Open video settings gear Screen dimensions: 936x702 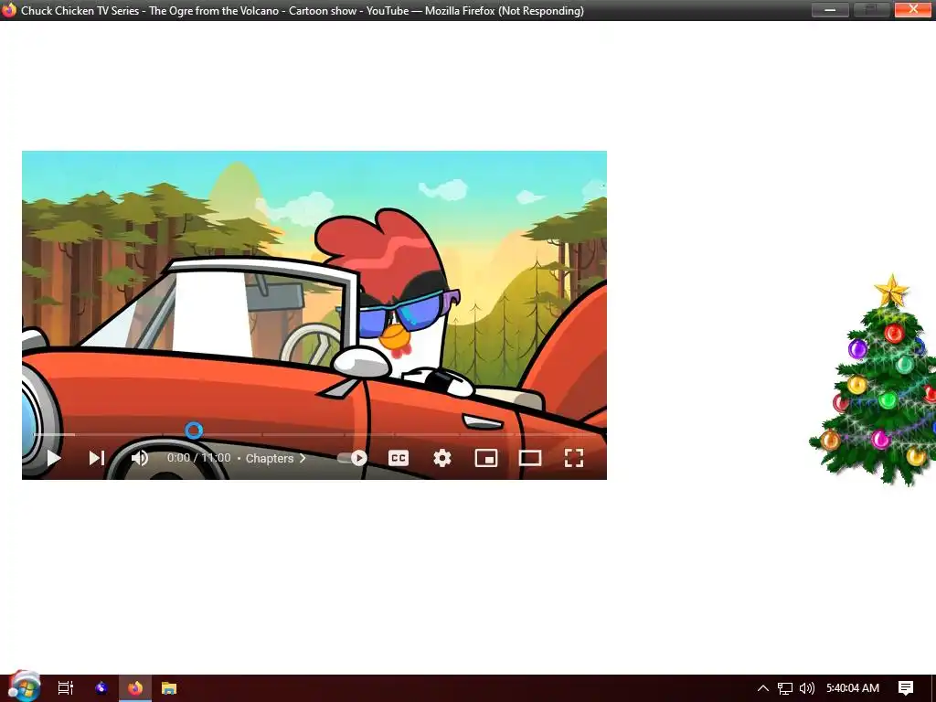(x=442, y=458)
